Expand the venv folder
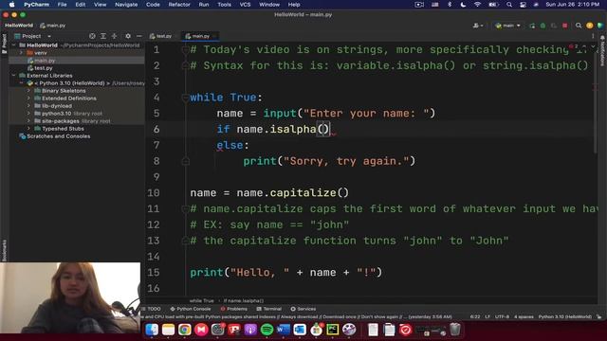607x341 pixels. tap(21, 53)
